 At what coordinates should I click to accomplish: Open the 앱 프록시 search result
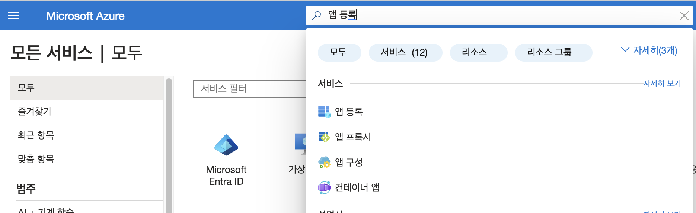point(353,137)
